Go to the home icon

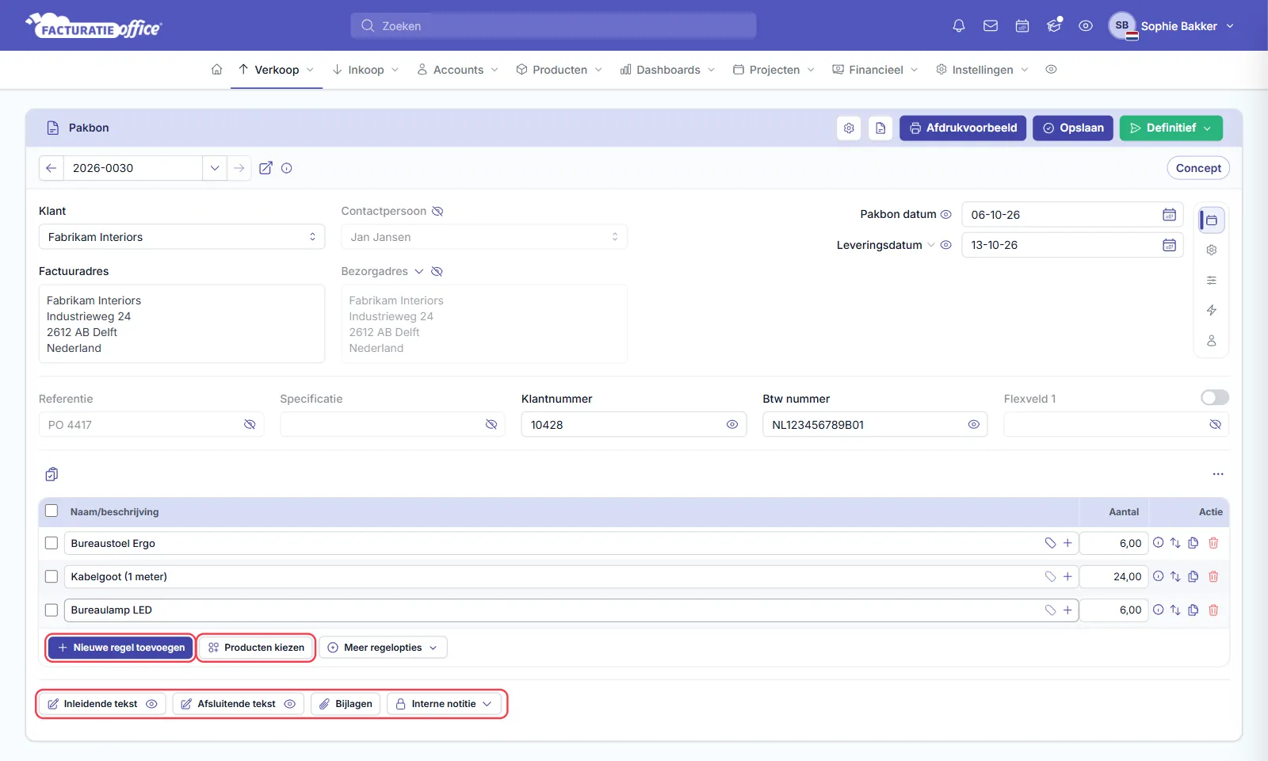coord(216,70)
